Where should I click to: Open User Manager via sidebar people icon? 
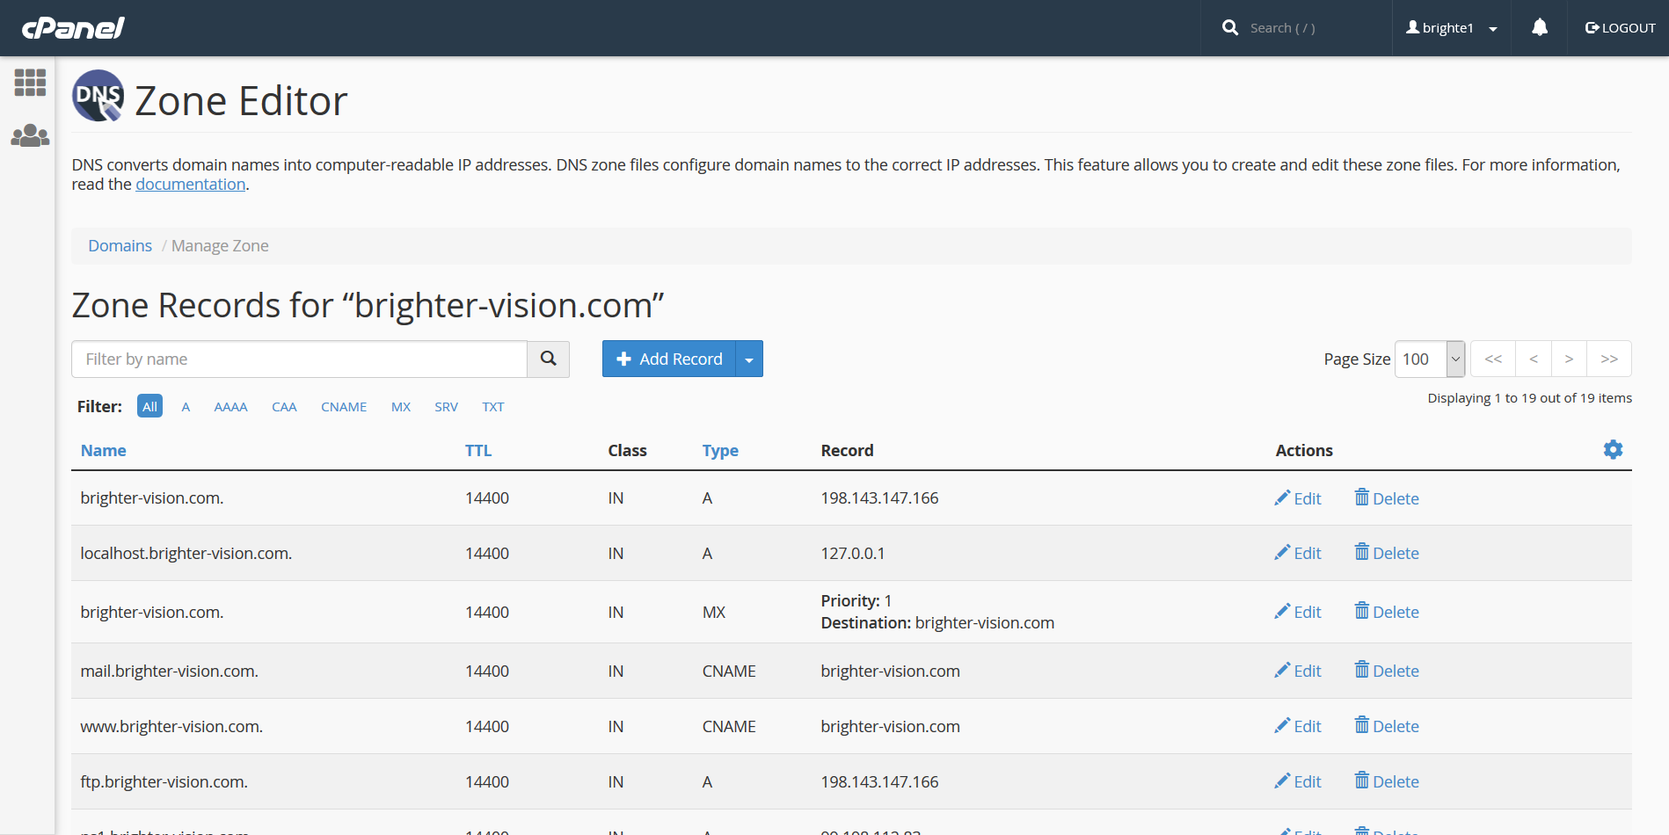pos(30,135)
